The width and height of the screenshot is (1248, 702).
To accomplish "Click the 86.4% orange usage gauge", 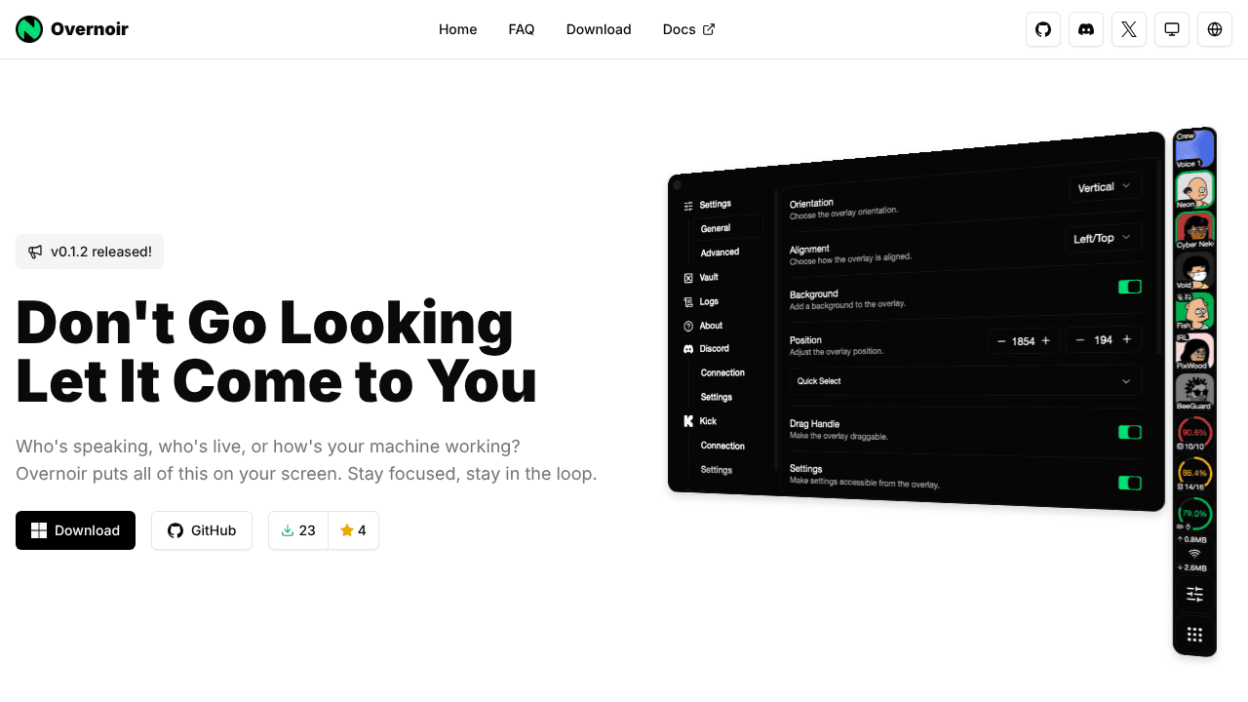I will click(x=1194, y=473).
